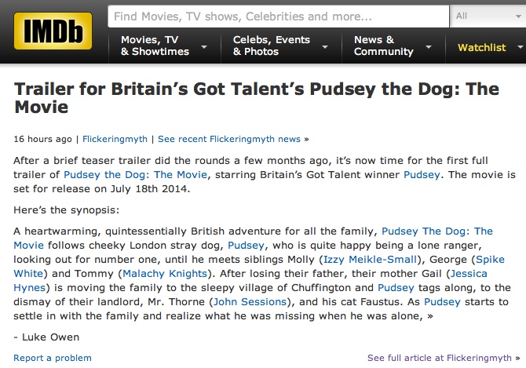Open the Watchlist menu

486,47
